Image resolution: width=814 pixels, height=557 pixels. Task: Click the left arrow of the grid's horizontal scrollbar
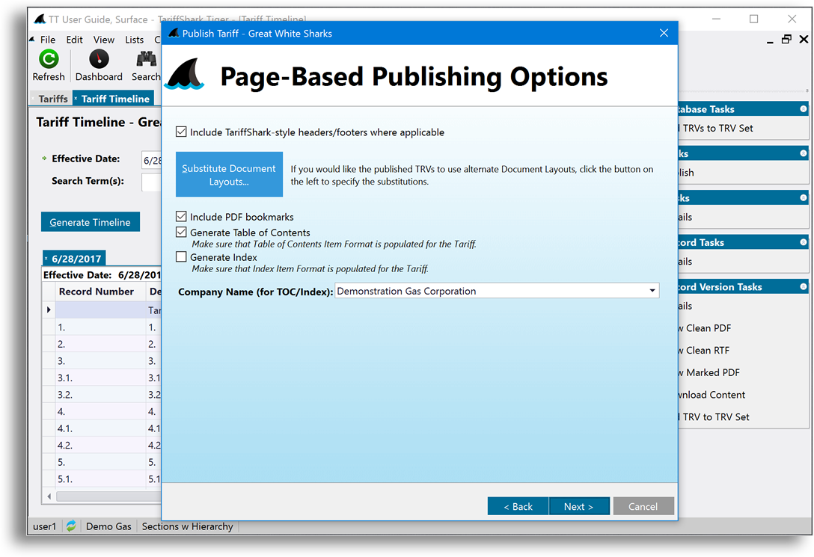pyautogui.click(x=49, y=496)
